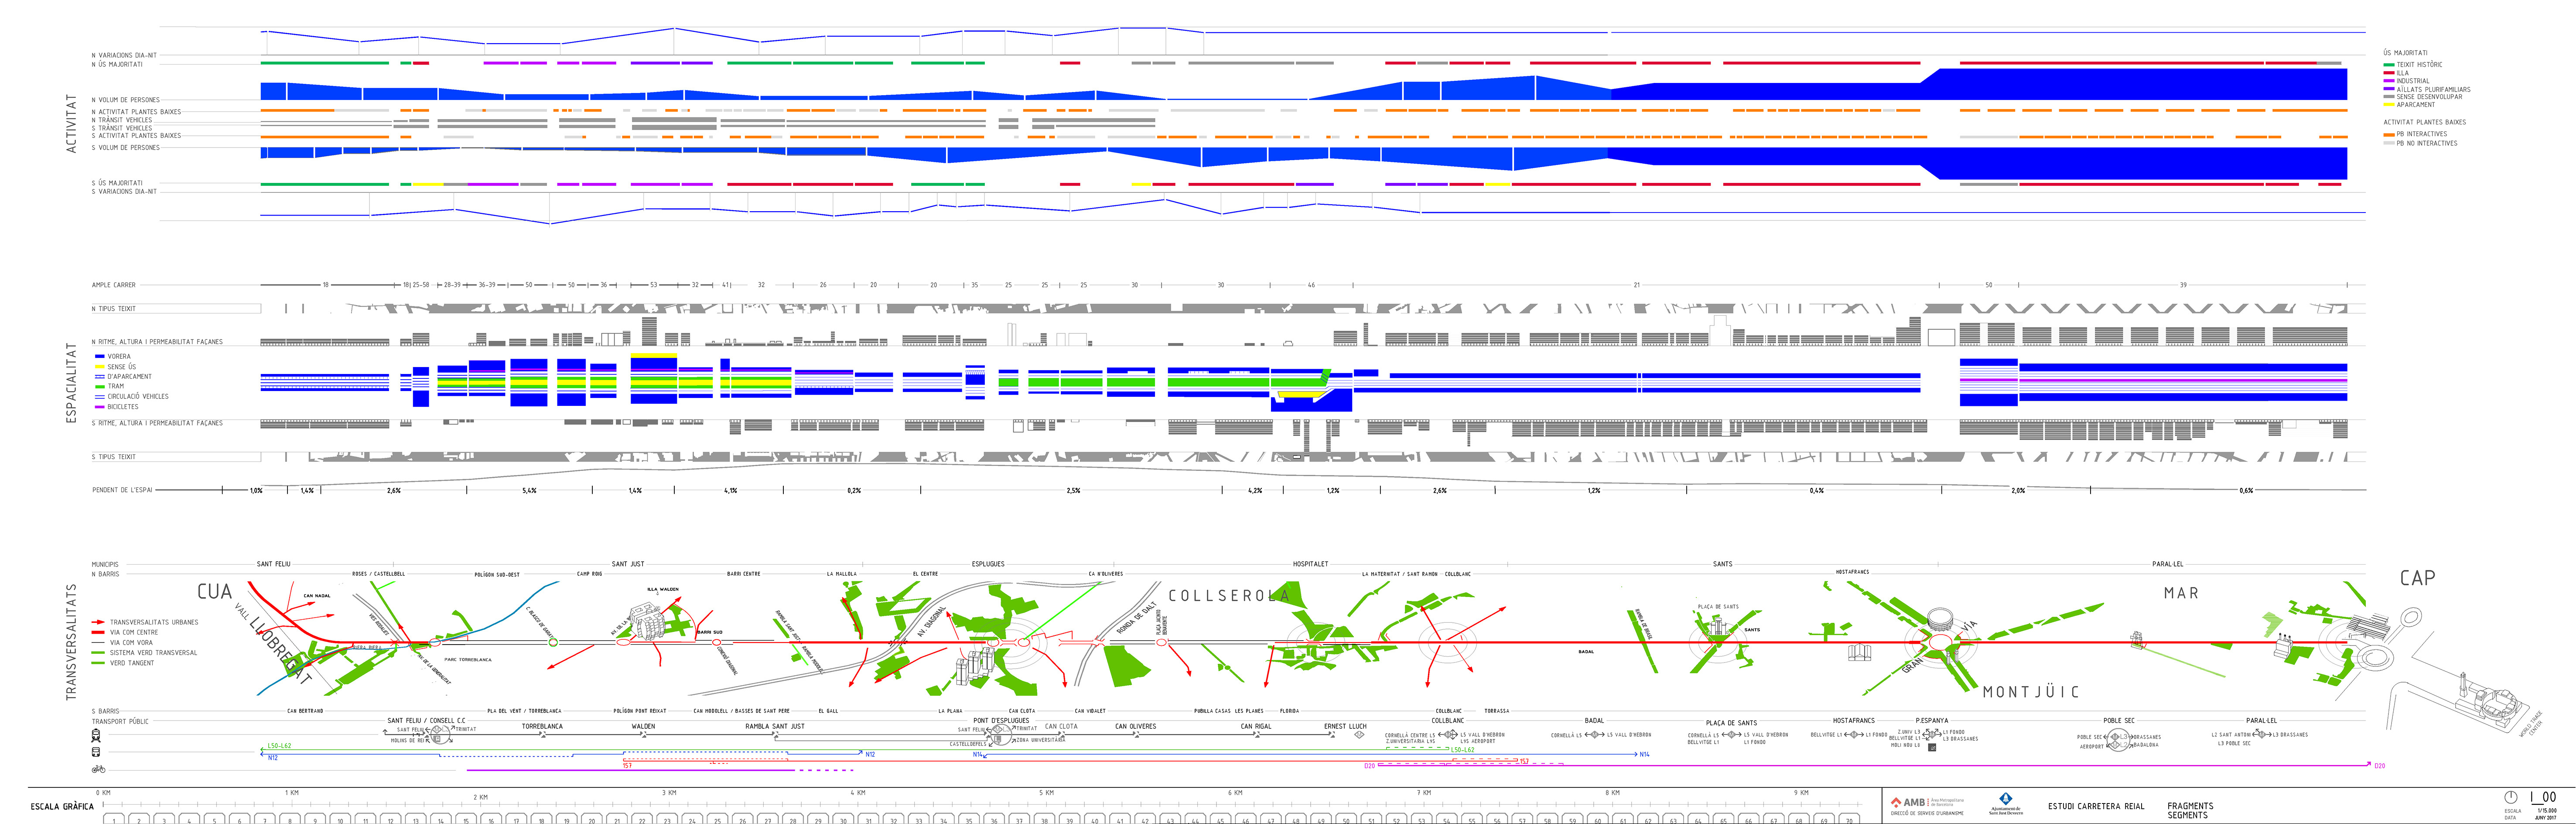The image size is (2576, 824).
Task: Click the 9 KM scale bar marker
Action: point(1801,793)
